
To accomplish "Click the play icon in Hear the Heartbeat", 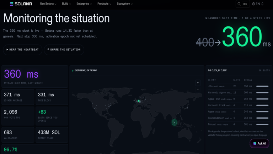I will pyautogui.click(x=7, y=50).
